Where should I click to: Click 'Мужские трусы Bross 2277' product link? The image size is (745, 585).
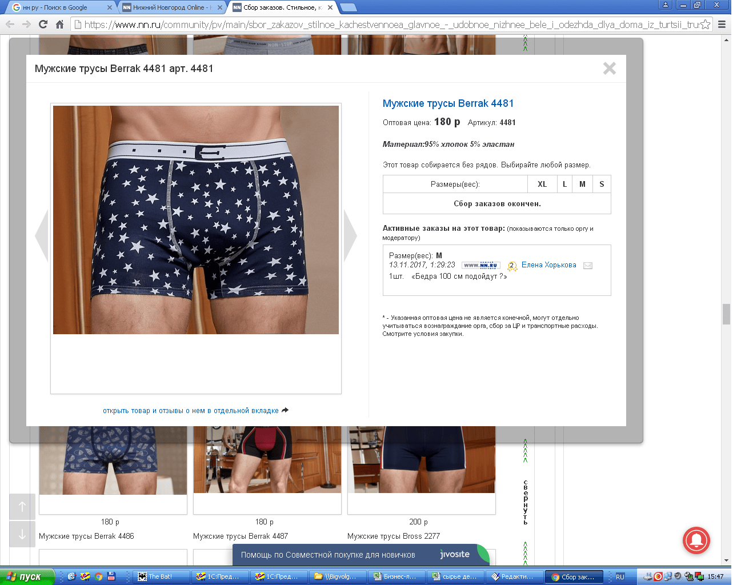(x=394, y=536)
